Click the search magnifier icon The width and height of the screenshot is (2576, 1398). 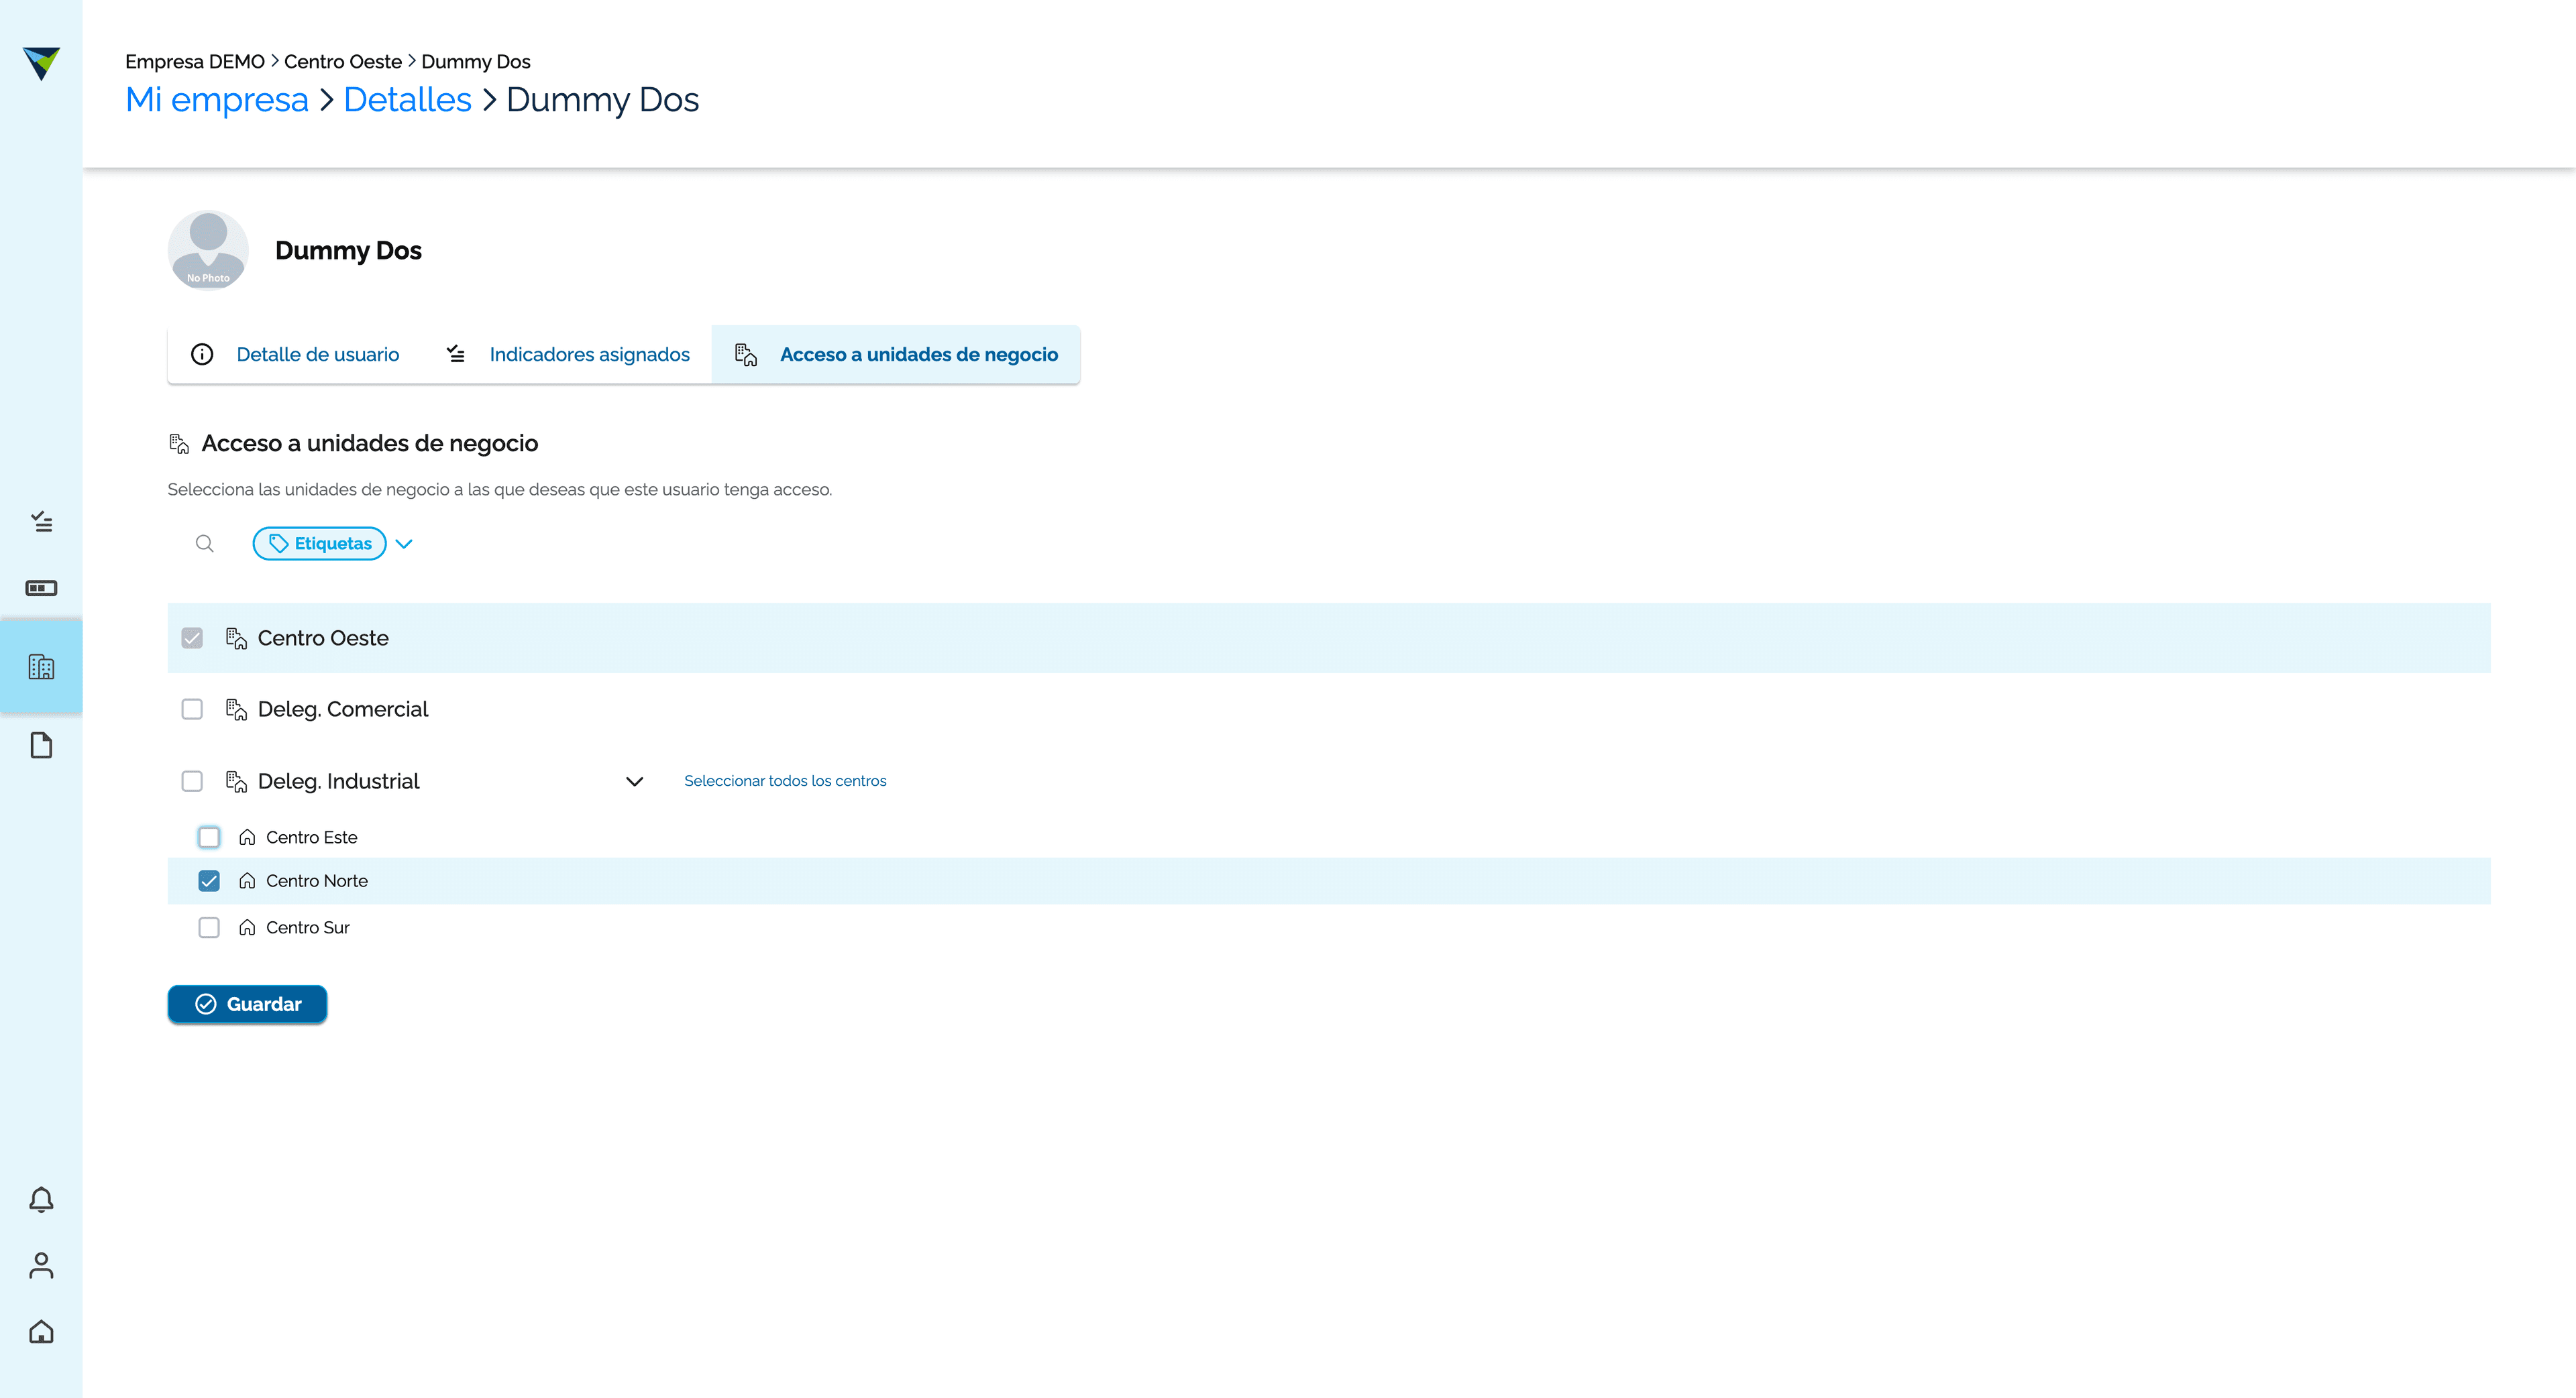pos(205,544)
